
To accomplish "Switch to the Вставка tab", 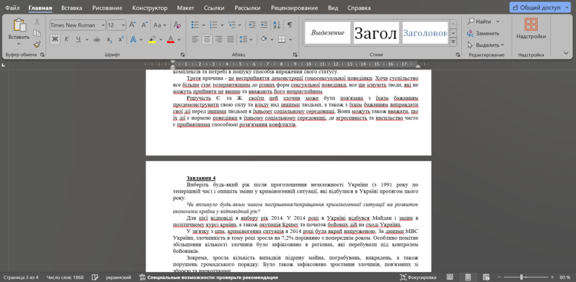I will point(71,8).
